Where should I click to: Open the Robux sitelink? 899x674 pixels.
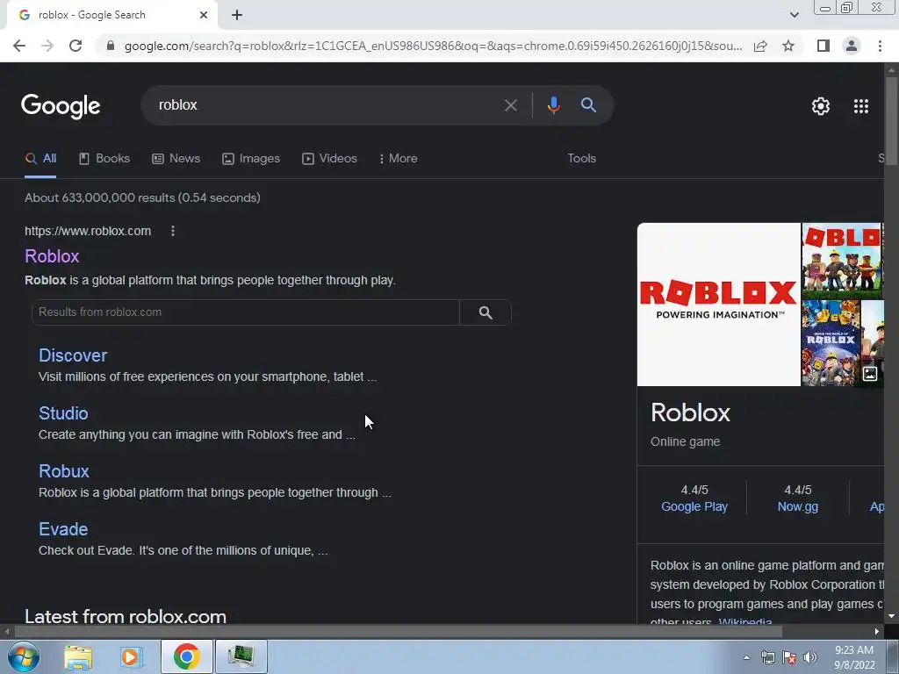coord(63,471)
